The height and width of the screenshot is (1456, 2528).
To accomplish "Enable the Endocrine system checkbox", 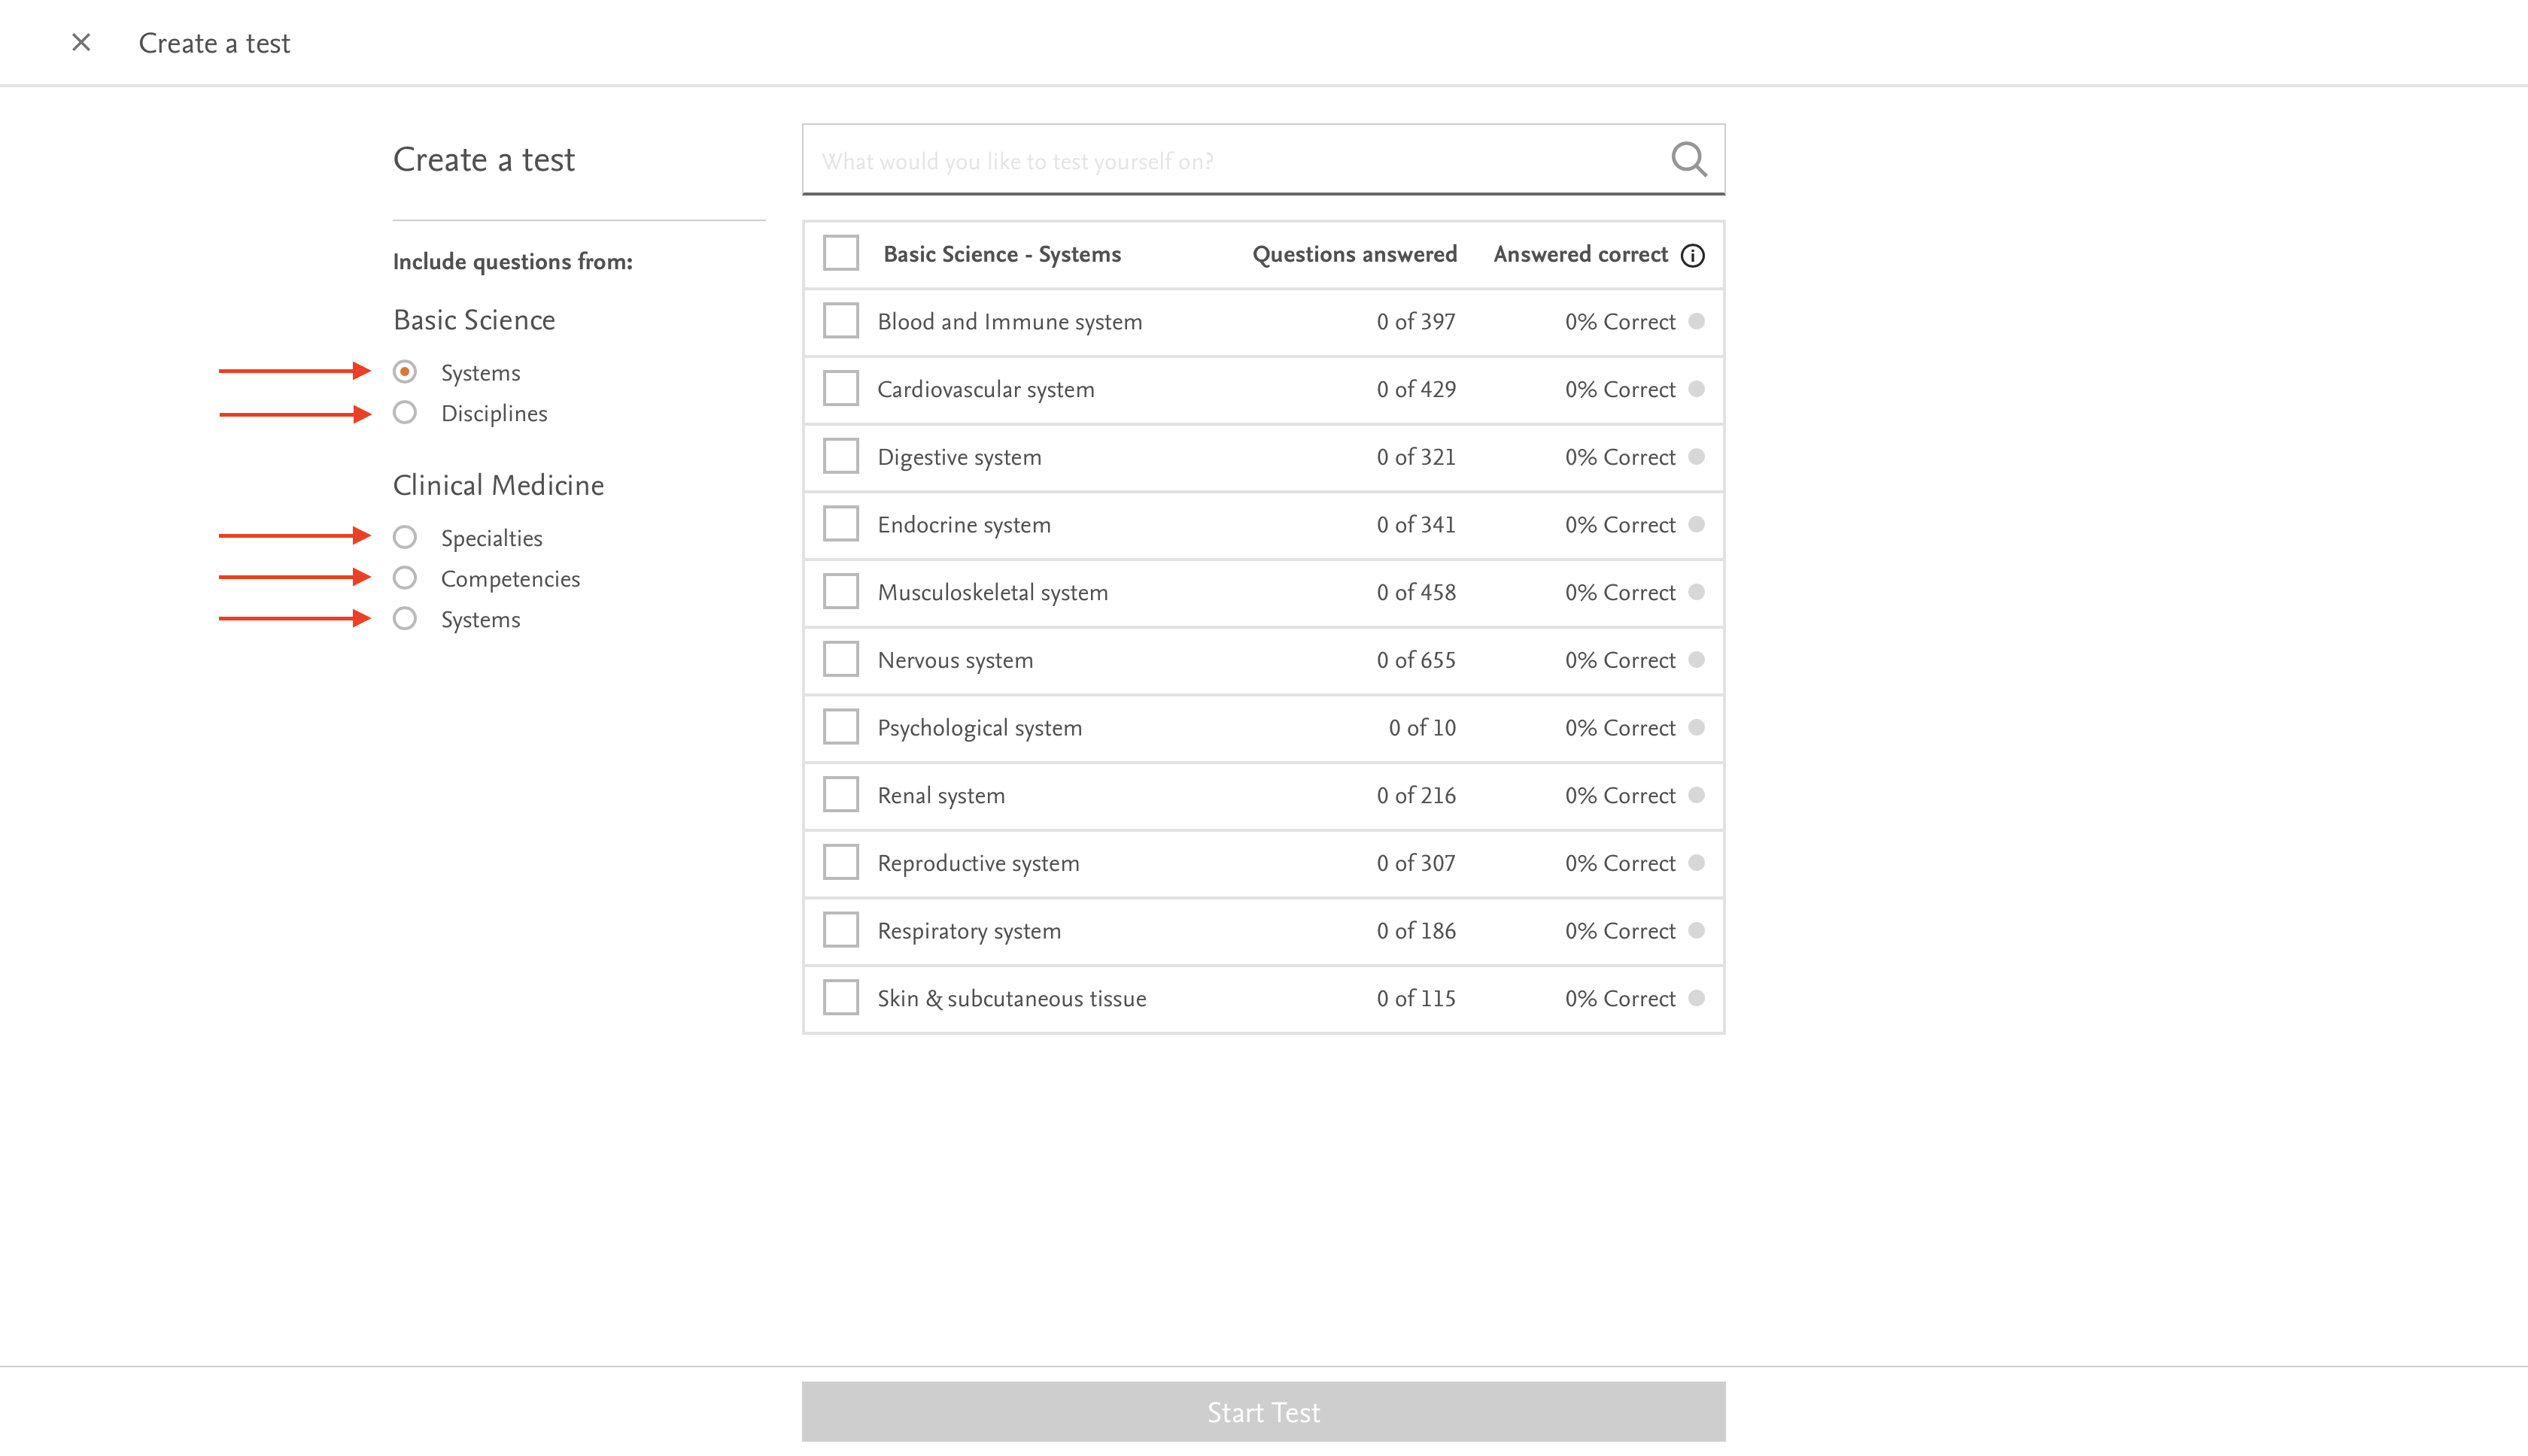I will [x=841, y=524].
